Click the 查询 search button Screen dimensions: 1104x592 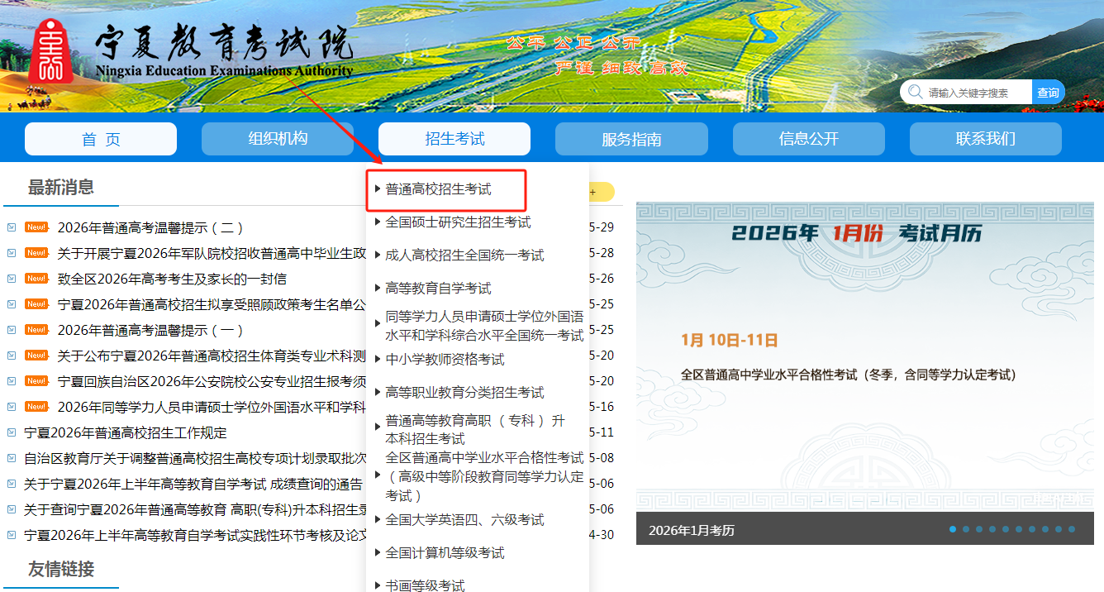(x=1049, y=92)
